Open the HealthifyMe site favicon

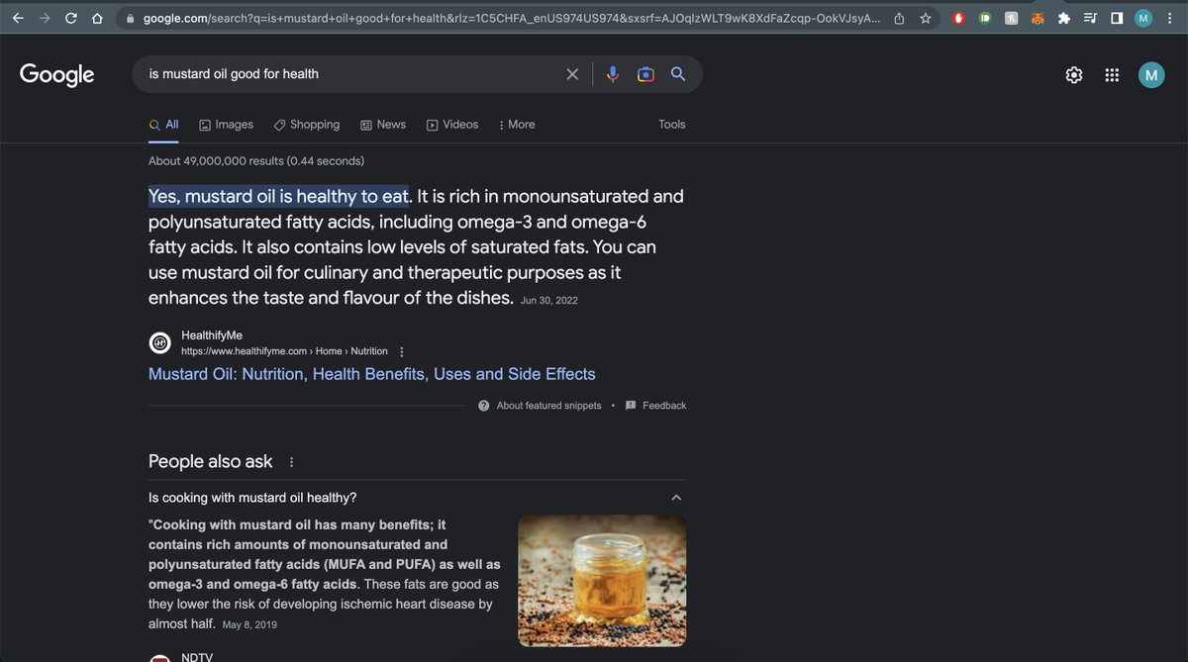tap(159, 342)
